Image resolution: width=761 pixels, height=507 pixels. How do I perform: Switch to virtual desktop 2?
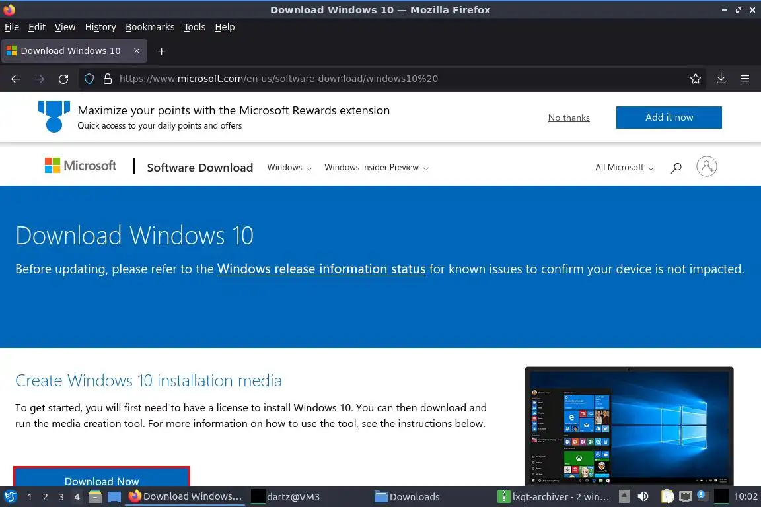[x=46, y=497]
